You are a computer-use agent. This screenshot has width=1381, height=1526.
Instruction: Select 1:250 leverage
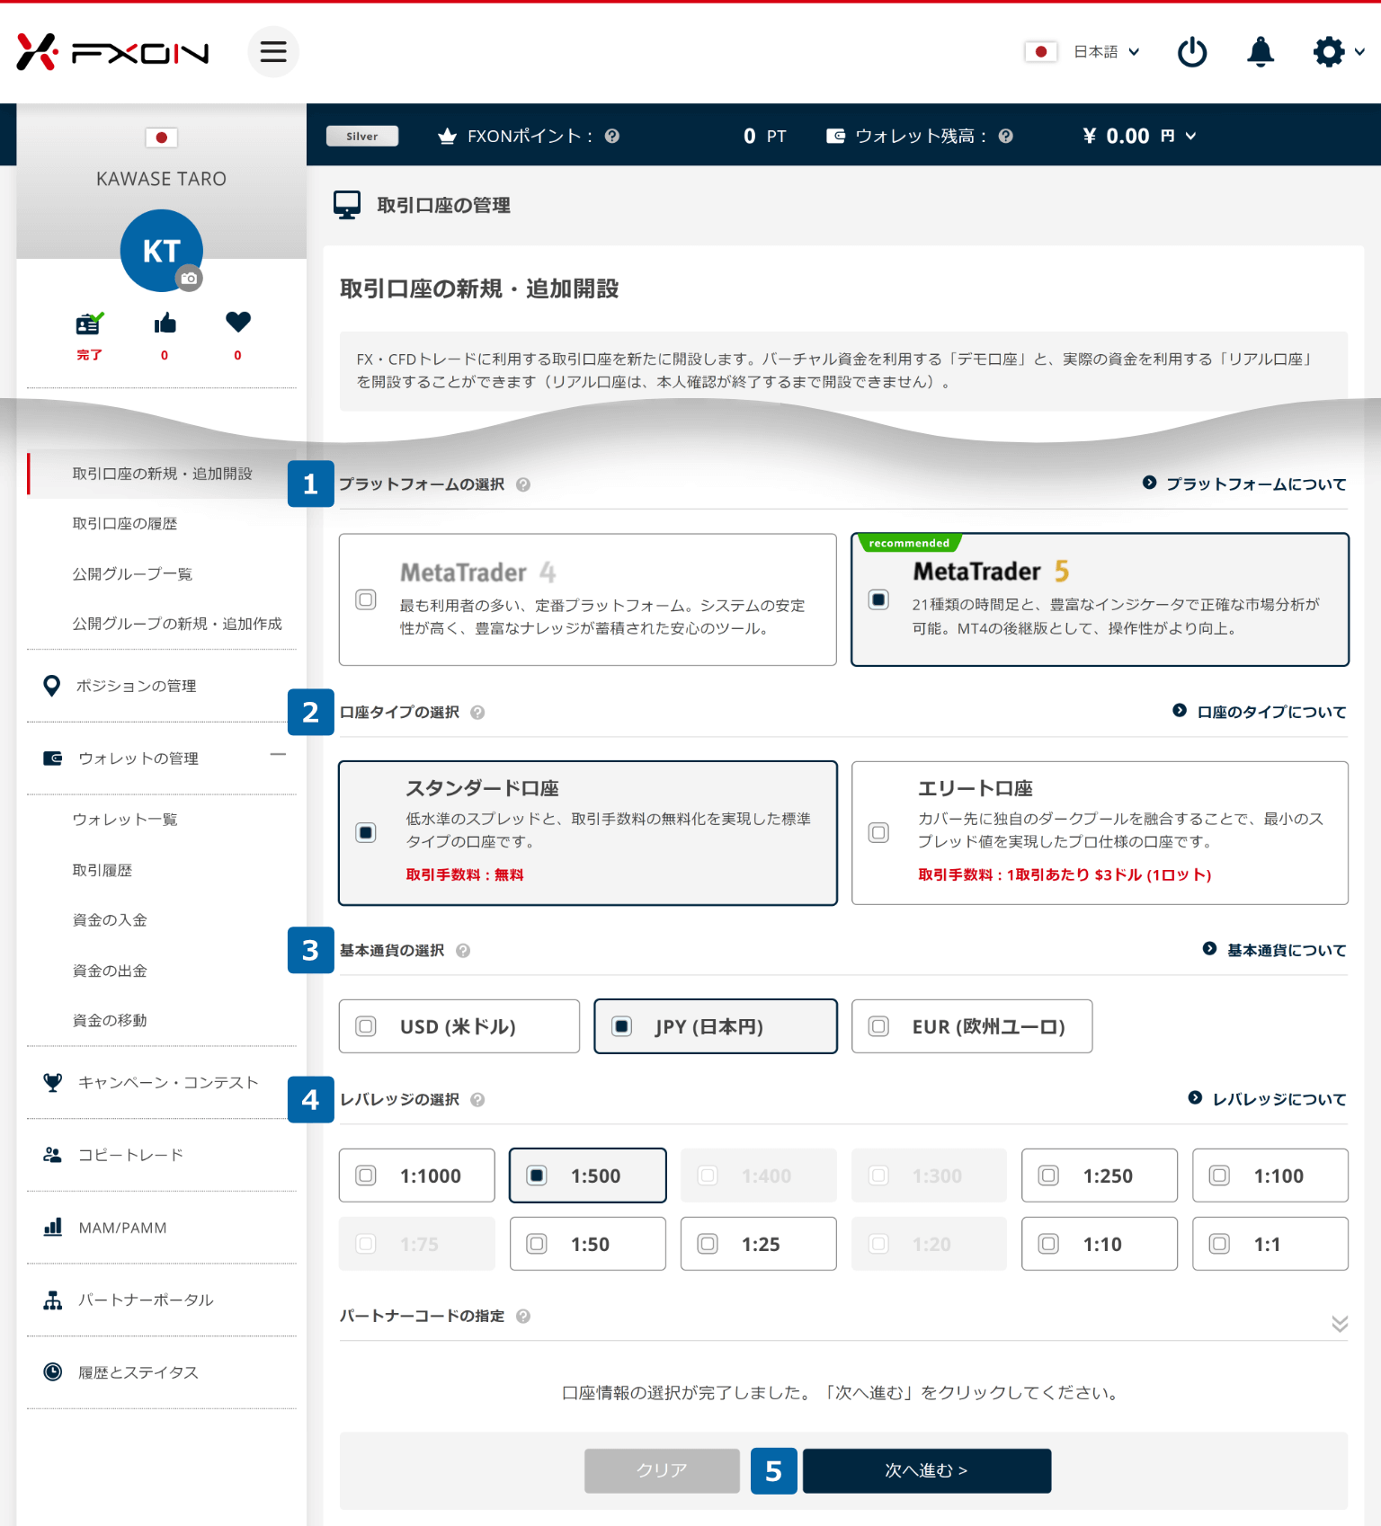click(1100, 1176)
